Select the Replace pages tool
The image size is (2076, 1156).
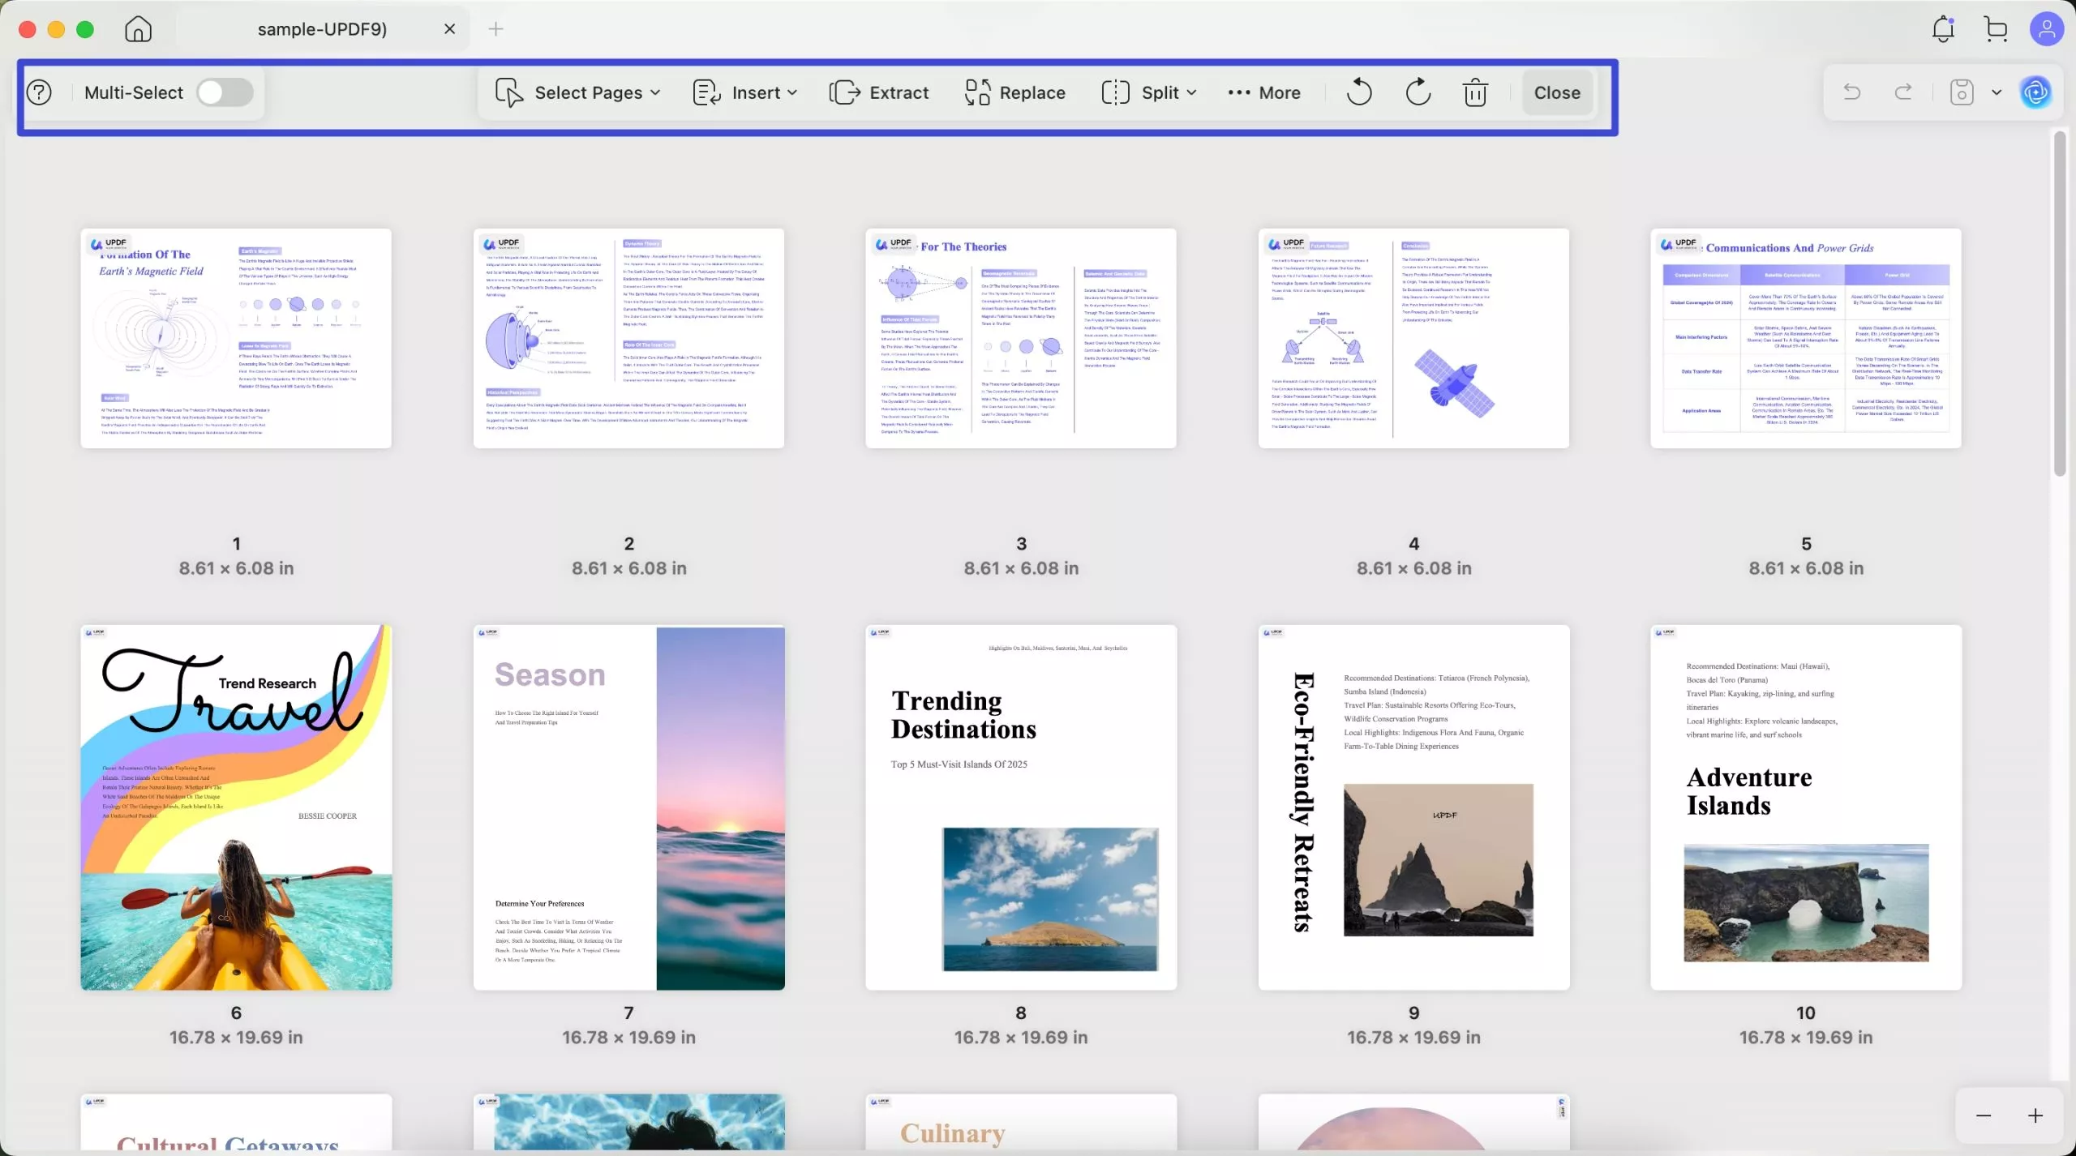1014,92
